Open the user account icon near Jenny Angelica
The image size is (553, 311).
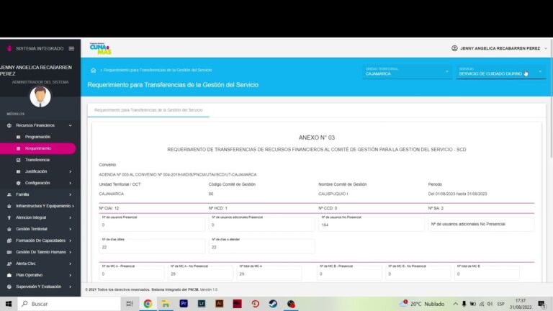[454, 48]
